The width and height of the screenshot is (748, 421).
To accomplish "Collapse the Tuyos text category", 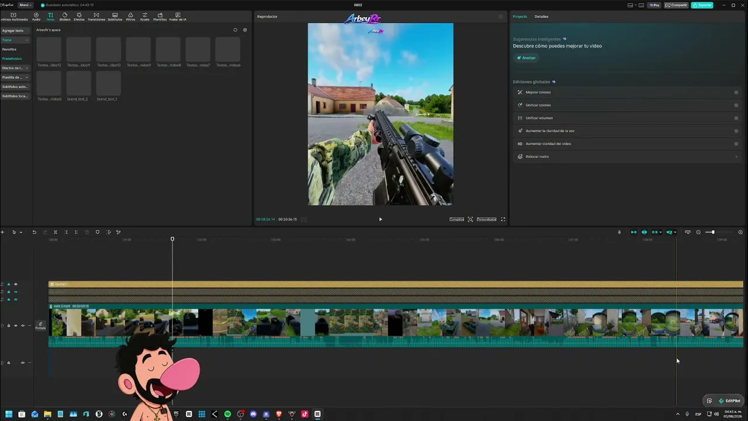I will click(x=26, y=40).
